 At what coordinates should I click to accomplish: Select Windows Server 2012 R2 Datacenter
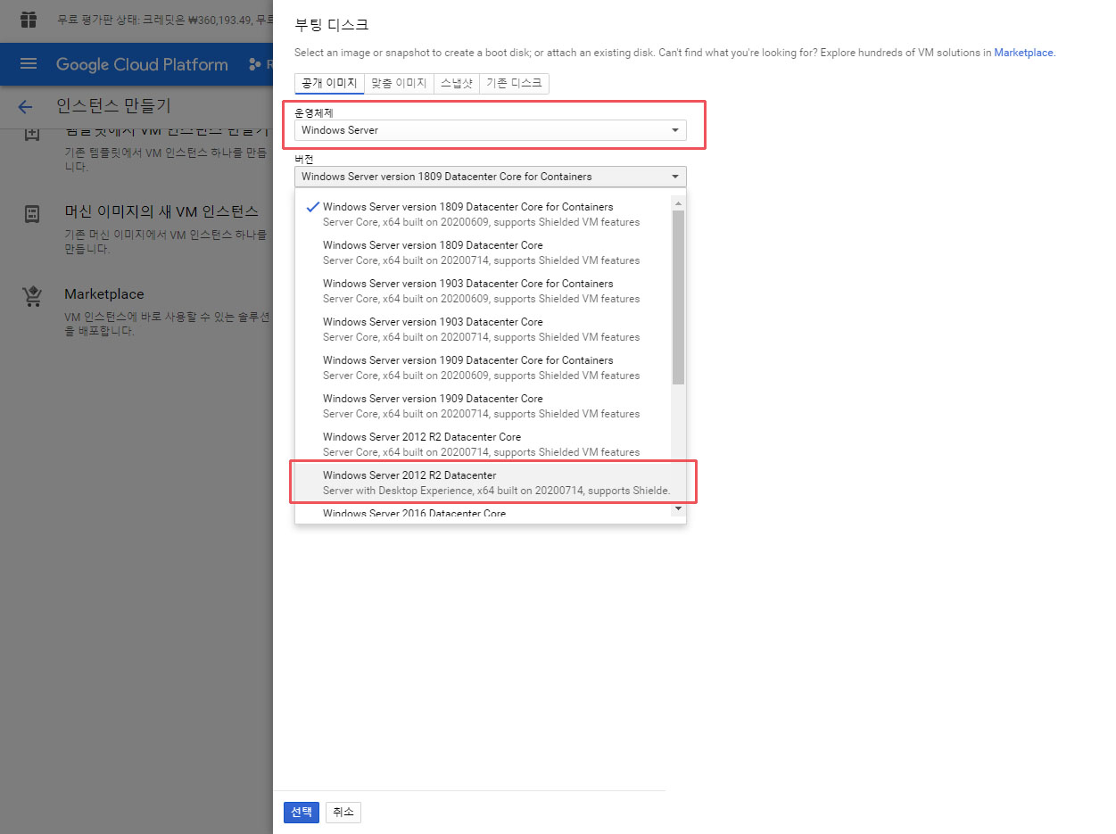click(482, 483)
